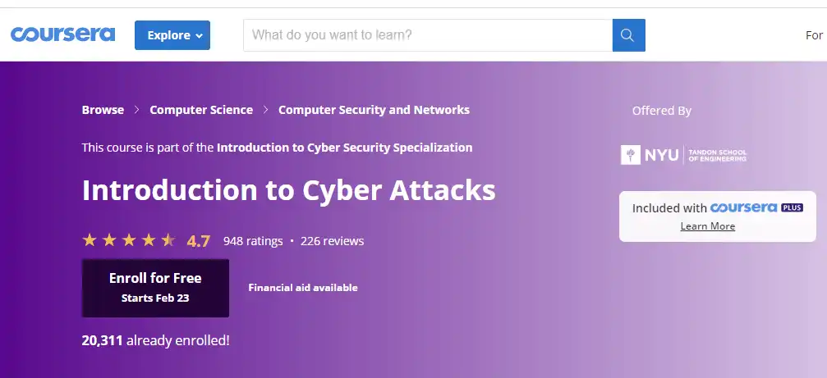
Task: Open Computer Security and Networks breadcrumb
Action: (374, 110)
